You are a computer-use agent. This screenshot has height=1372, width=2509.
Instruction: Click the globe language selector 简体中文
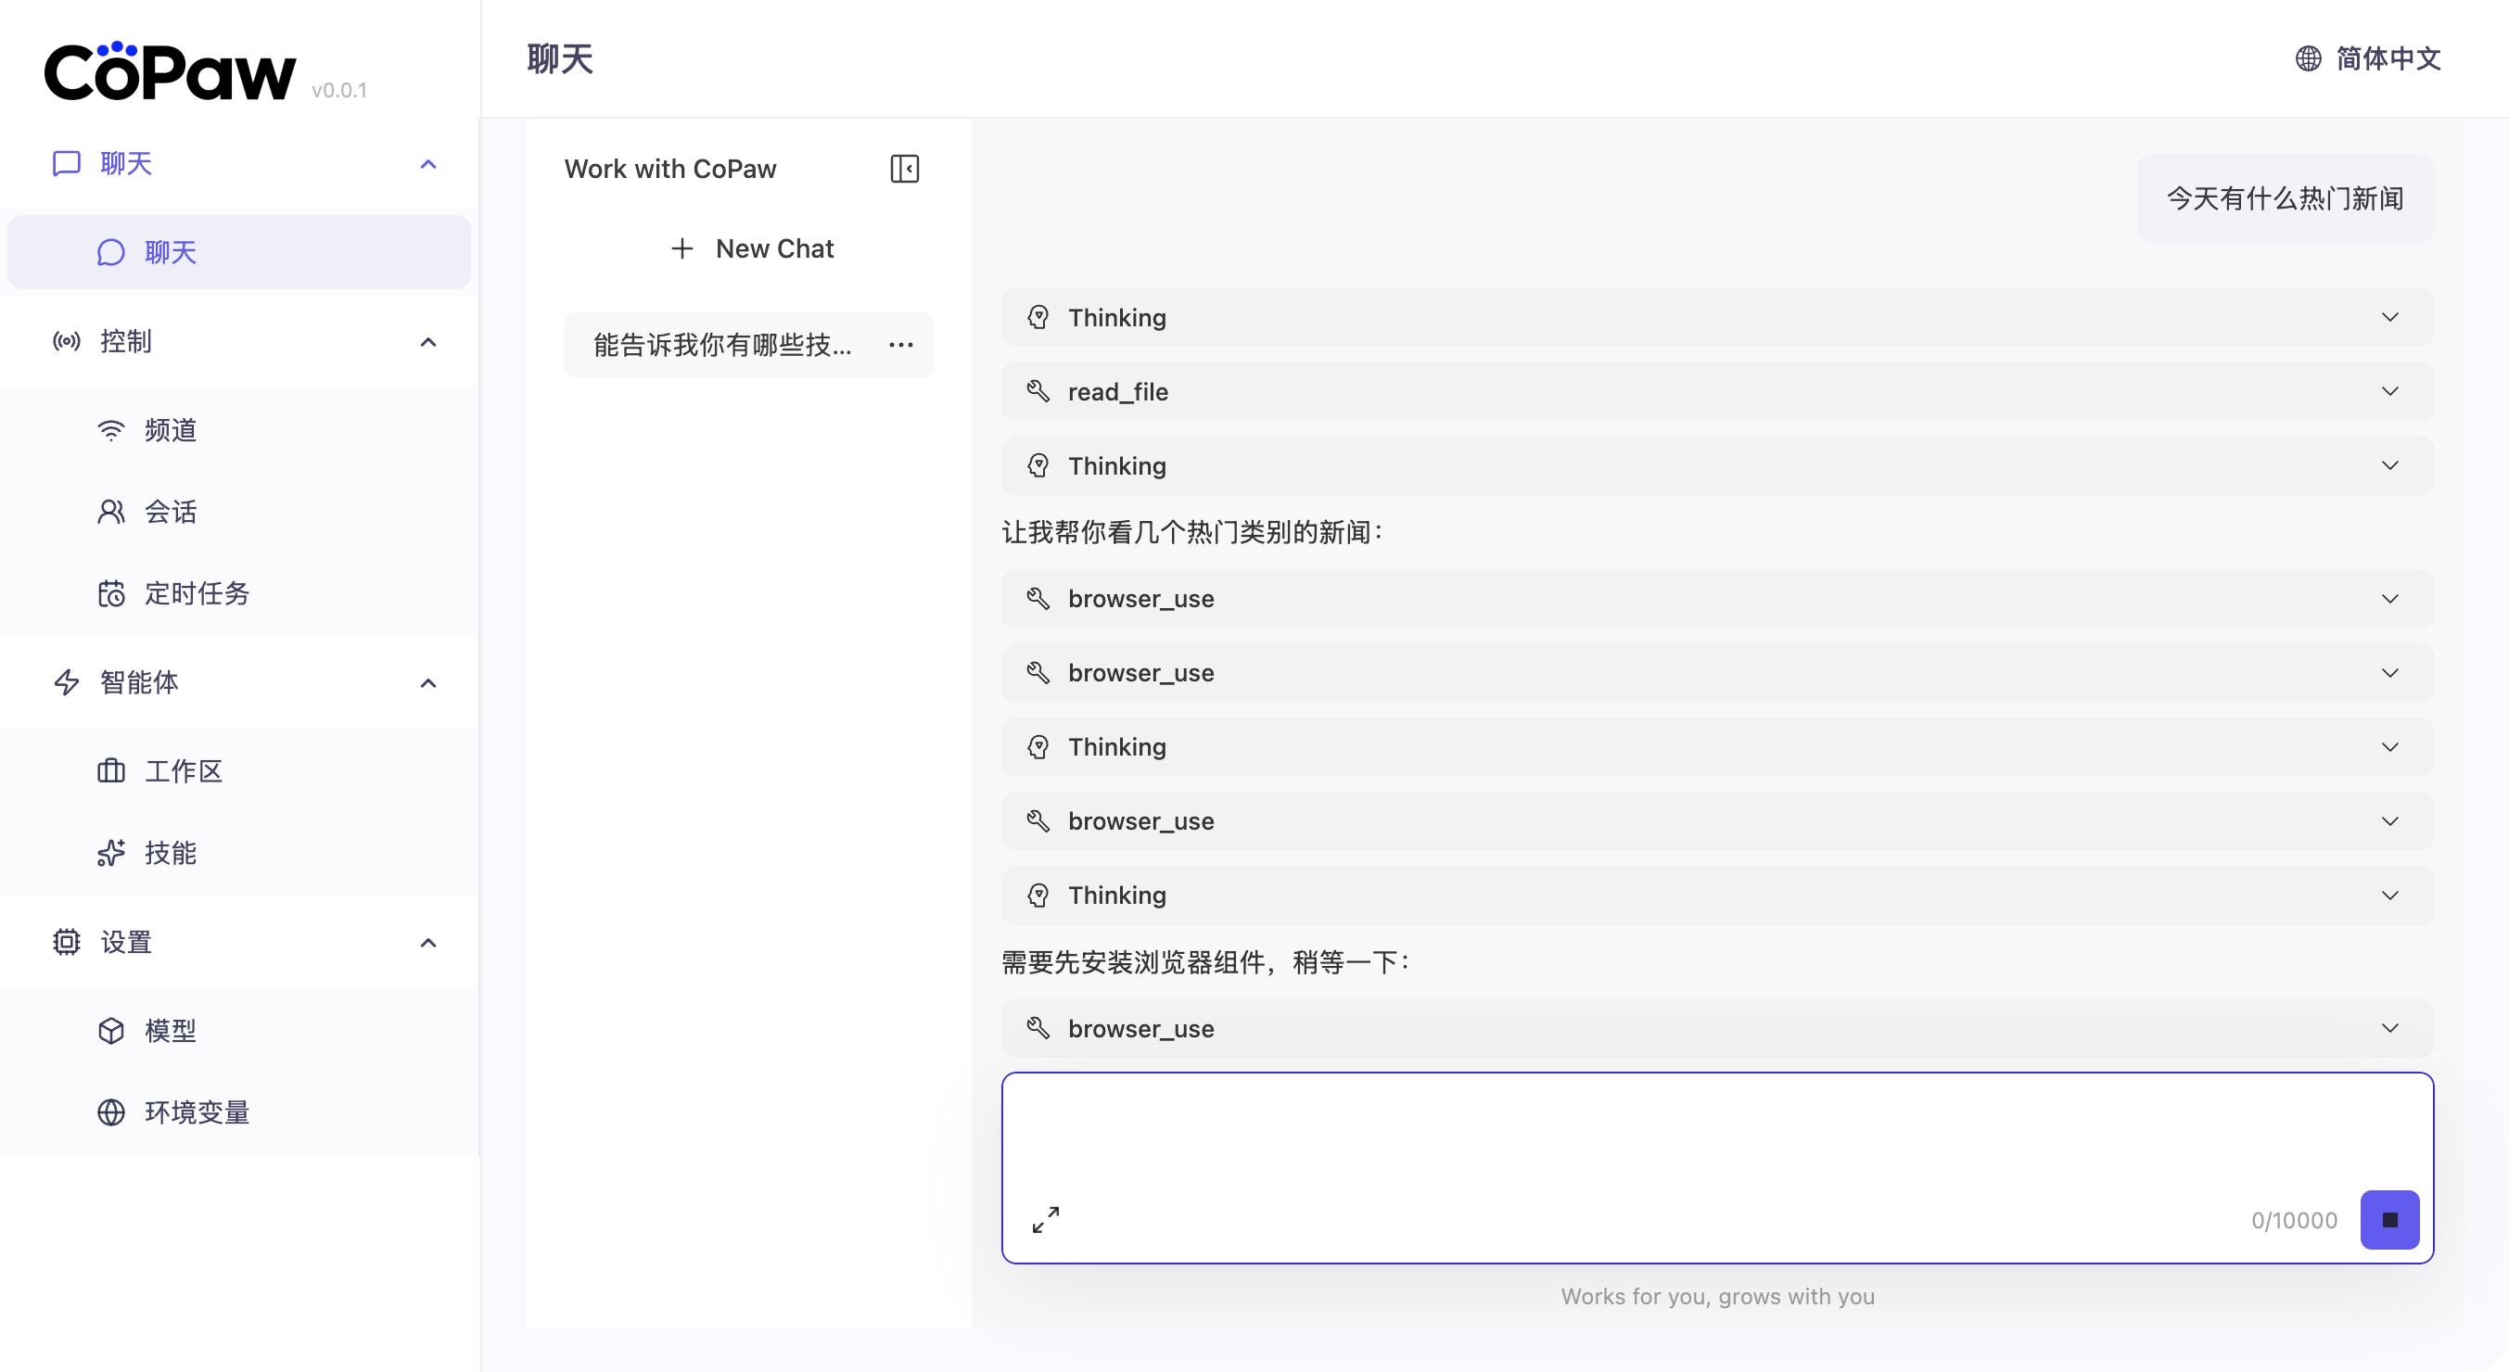coord(2368,58)
